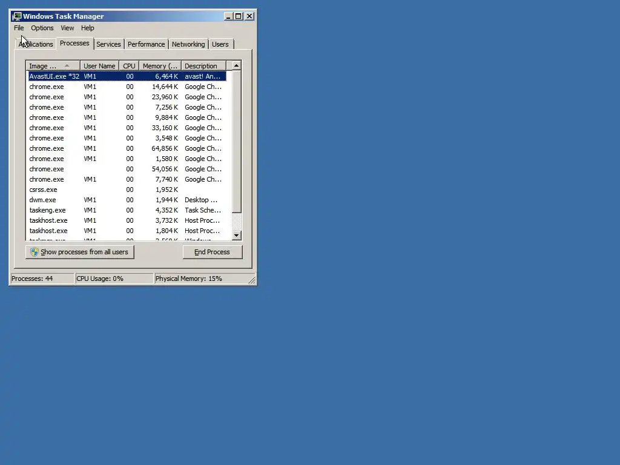Select chrome.exe using 54,056 K memory
The width and height of the screenshot is (620, 465).
(x=127, y=169)
